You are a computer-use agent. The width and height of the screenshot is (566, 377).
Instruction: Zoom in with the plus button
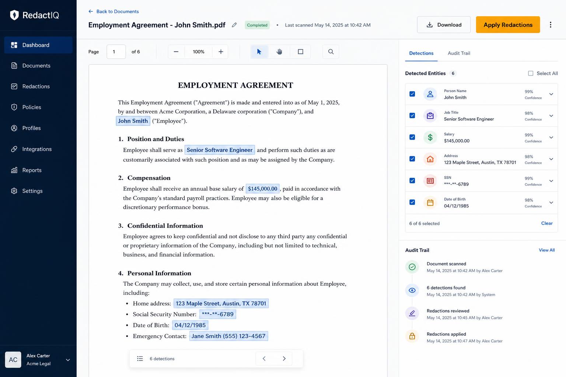click(x=221, y=52)
